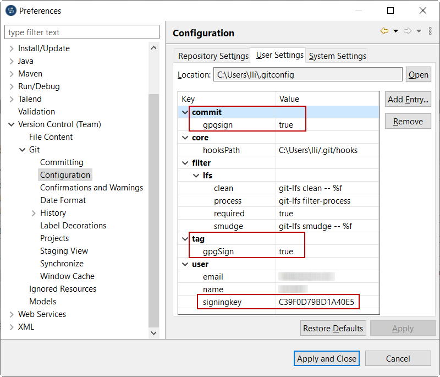440x377 pixels.
Task: Switch to Repository Settings tab
Action: tap(213, 56)
